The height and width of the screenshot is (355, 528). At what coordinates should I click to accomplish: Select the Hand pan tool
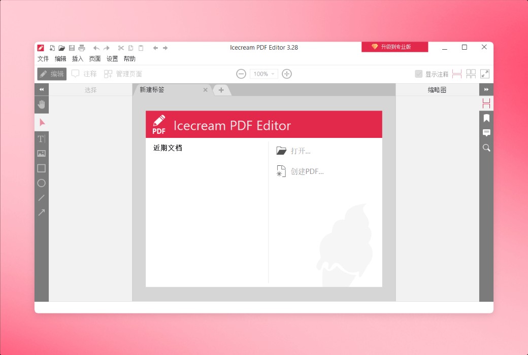(41, 104)
